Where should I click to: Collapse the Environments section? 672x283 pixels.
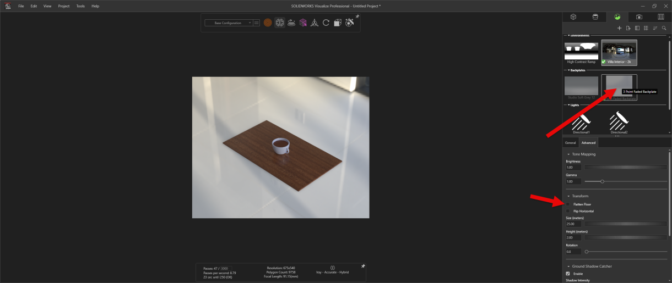[x=568, y=35]
